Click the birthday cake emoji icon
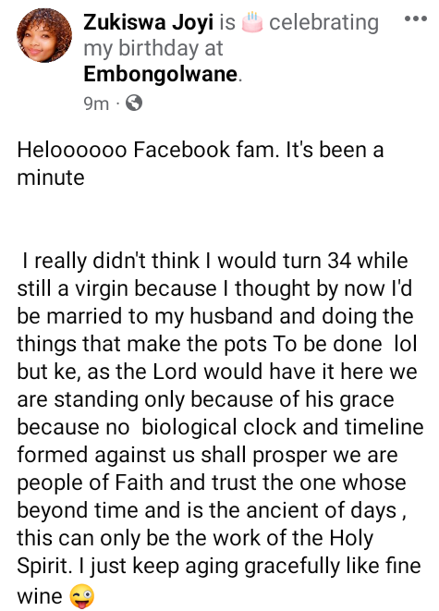Image resolution: width=439 pixels, height=611 pixels. (252, 22)
